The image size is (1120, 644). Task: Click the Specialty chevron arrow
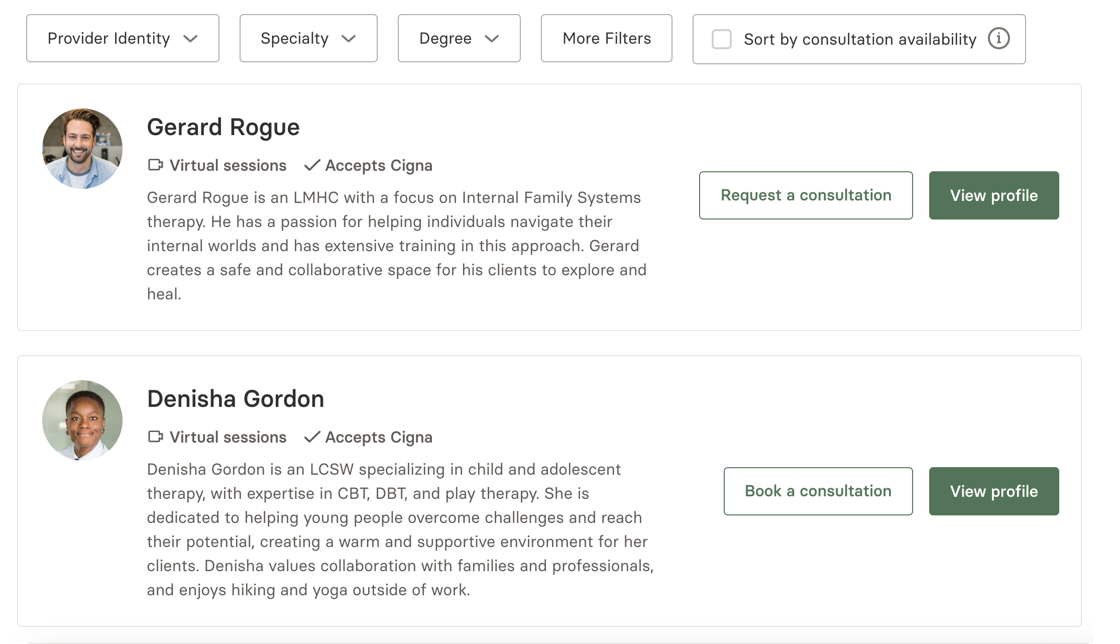click(349, 39)
